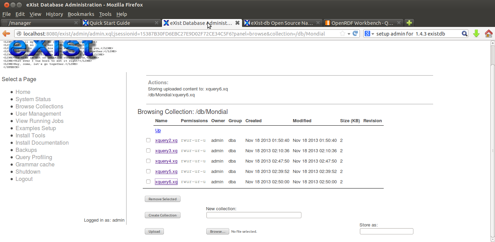The width and height of the screenshot is (495, 242).
Task: Open the xquery6.xq file link
Action: coord(166,182)
